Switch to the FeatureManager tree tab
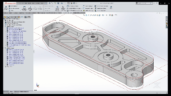171x96 pixels. coord(5,17)
